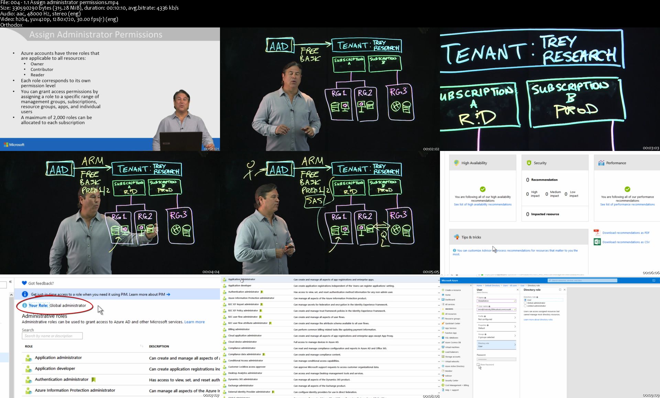Expand the Groups selected row chevron
This screenshot has width=660, height=398.
pyautogui.click(x=515, y=336)
